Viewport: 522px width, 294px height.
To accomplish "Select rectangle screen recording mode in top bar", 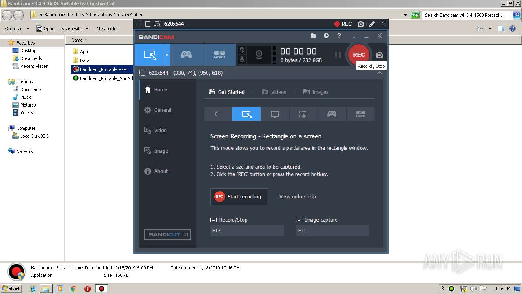I will coord(150,55).
